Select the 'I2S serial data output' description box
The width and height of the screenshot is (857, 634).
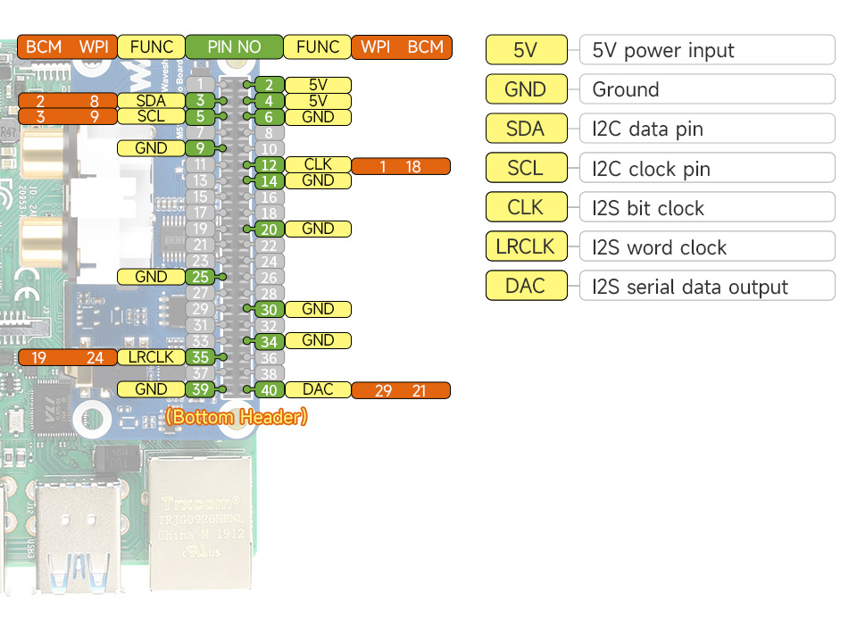click(706, 287)
